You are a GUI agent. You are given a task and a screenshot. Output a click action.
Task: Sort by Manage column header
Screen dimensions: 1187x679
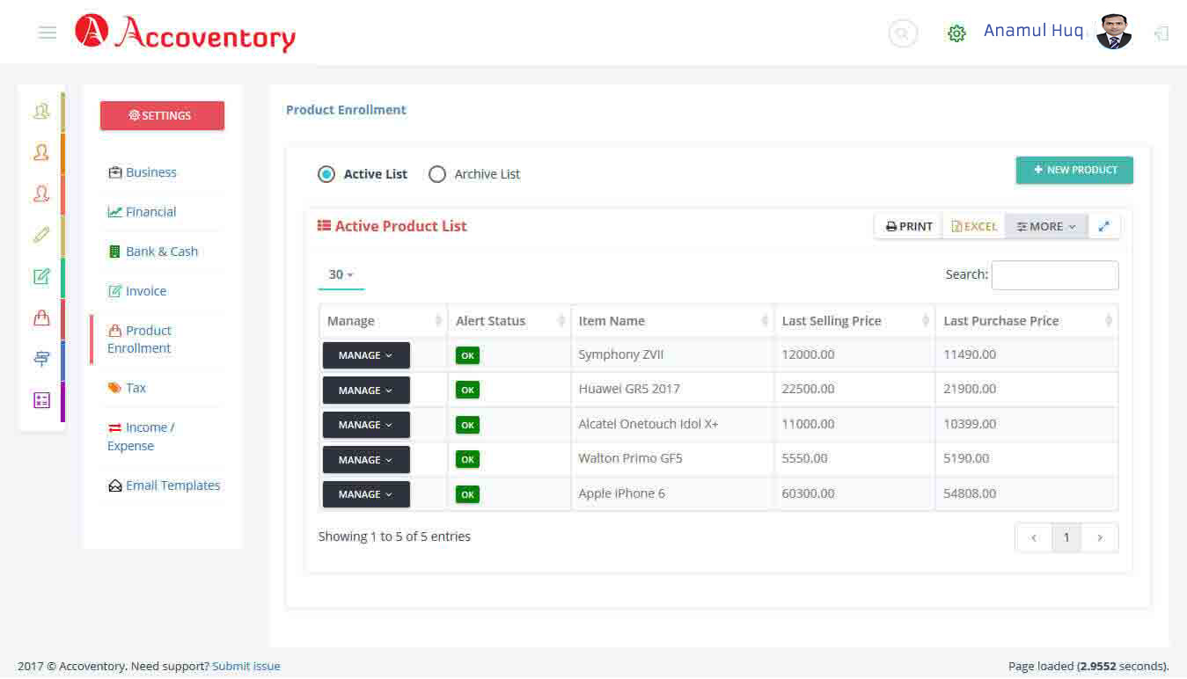383,321
